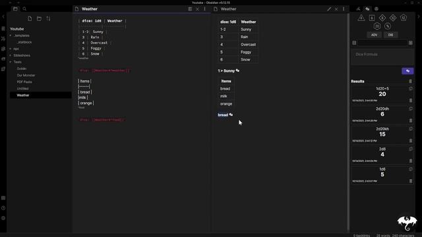
Task: Open the third right sidebar tab icon
Action: [x=377, y=9]
